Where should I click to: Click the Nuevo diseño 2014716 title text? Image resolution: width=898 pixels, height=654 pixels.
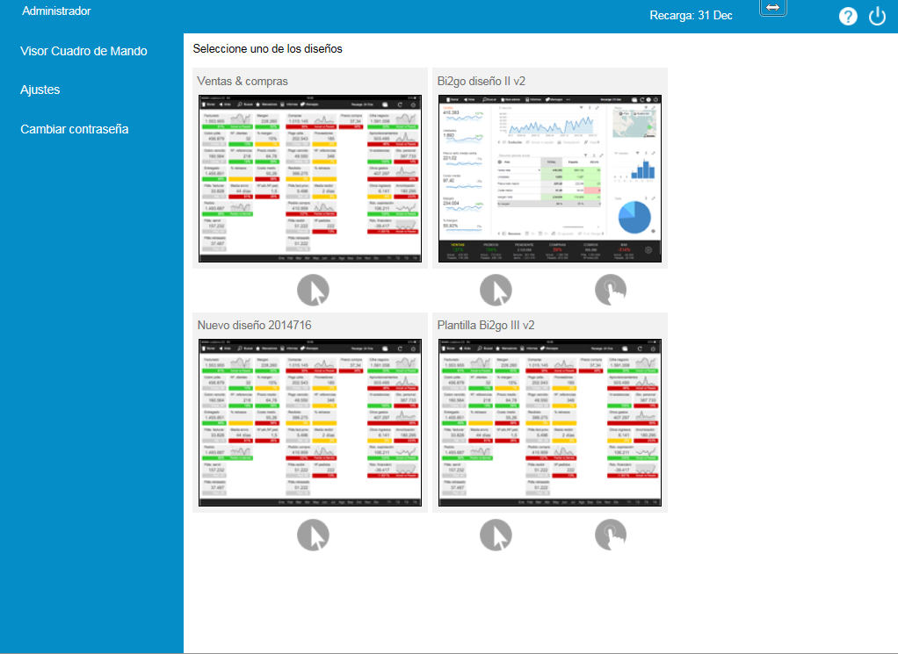254,325
